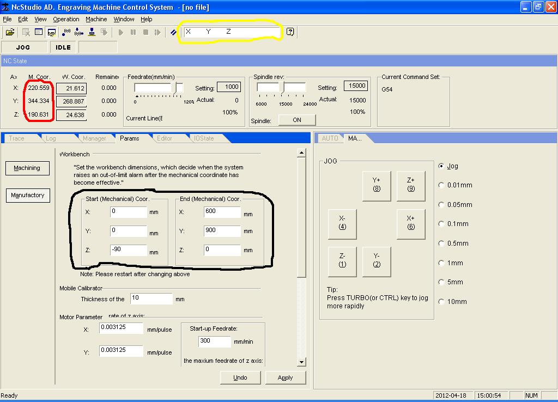Choose the 10mm jog step radio button
Image resolution: width=558 pixels, height=402 pixels.
pos(441,302)
